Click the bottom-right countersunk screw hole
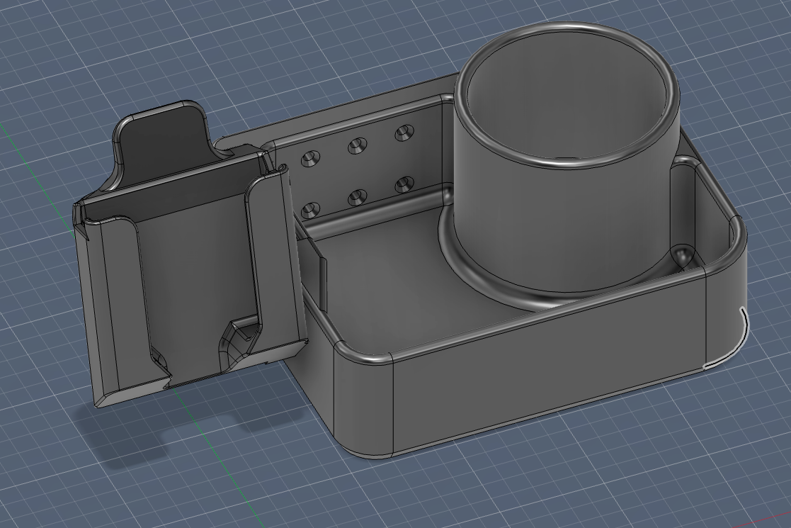Viewport: 791px width, 528px height. 404,184
